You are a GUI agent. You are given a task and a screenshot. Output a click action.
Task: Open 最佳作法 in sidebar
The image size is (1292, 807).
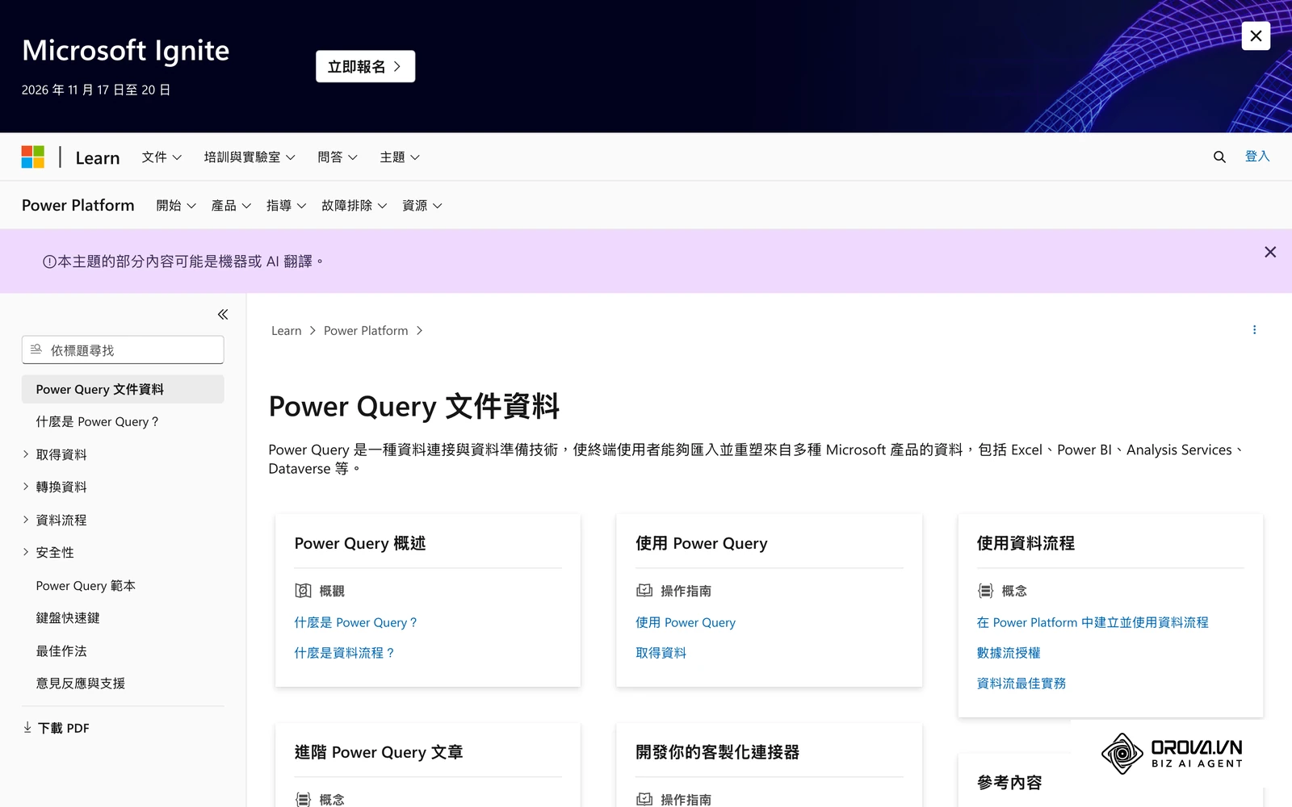pyautogui.click(x=61, y=651)
